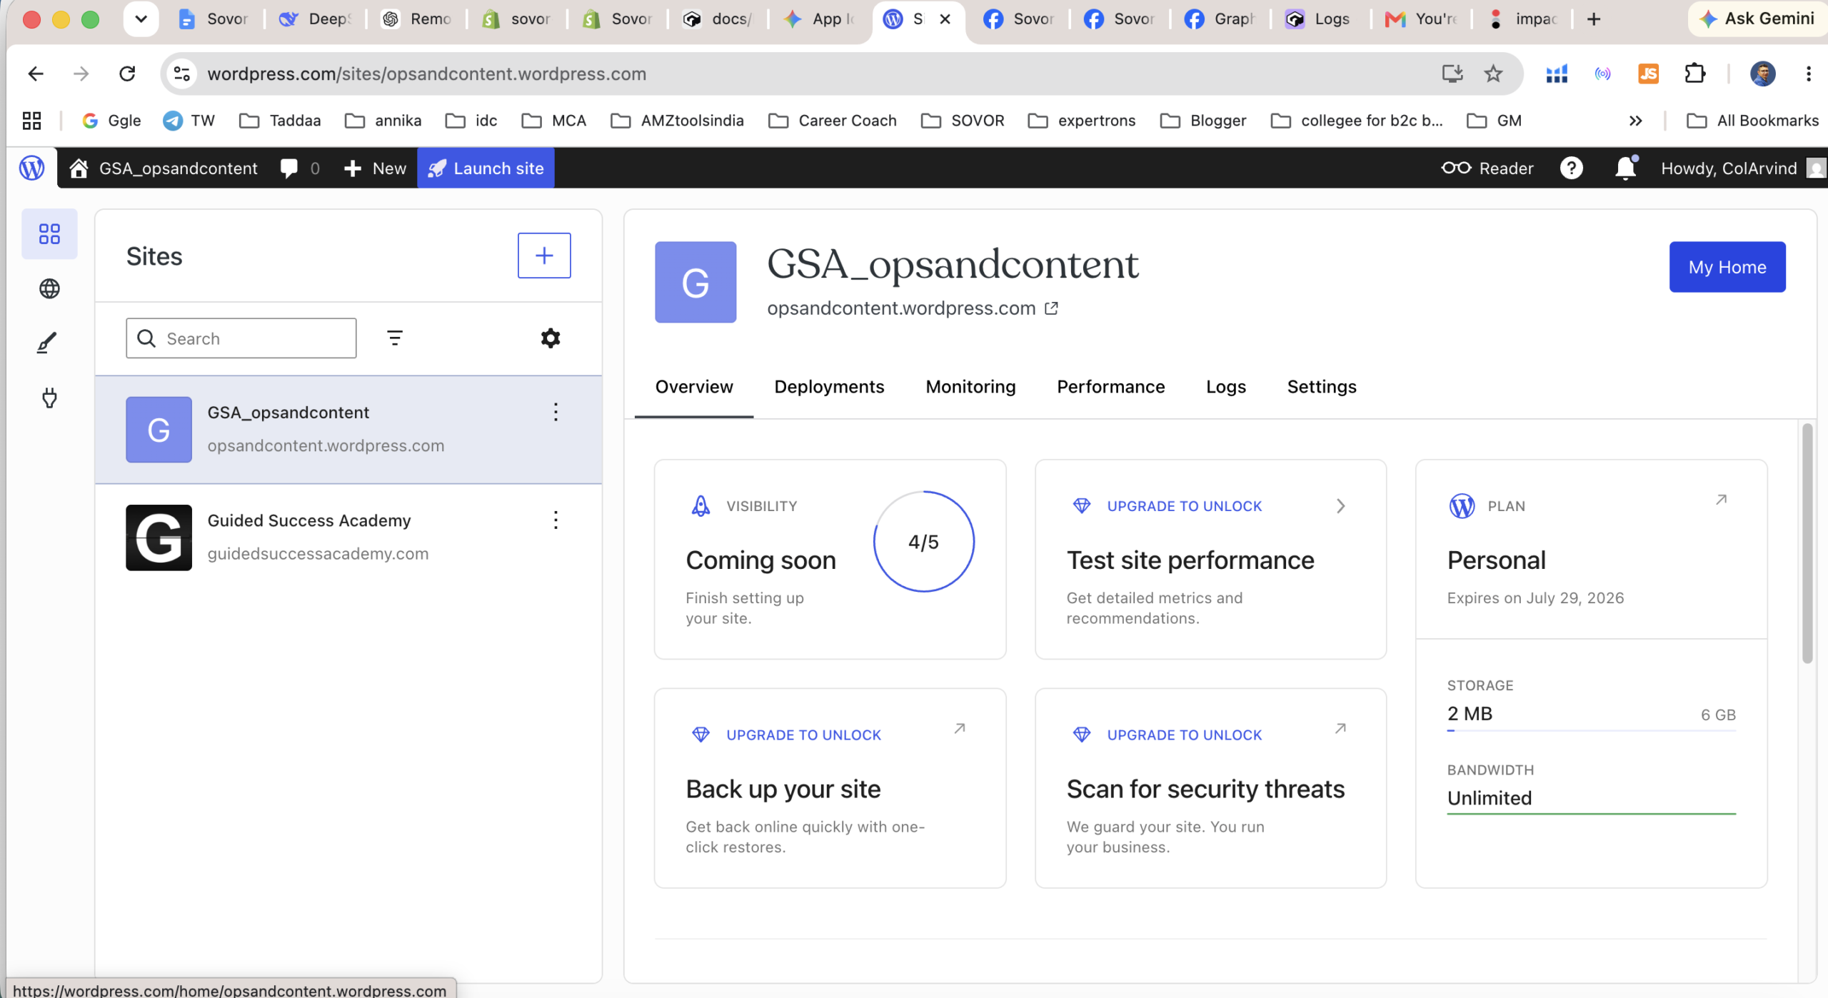This screenshot has height=998, width=1828.
Task: Click the large G site icon in header
Action: tap(695, 282)
